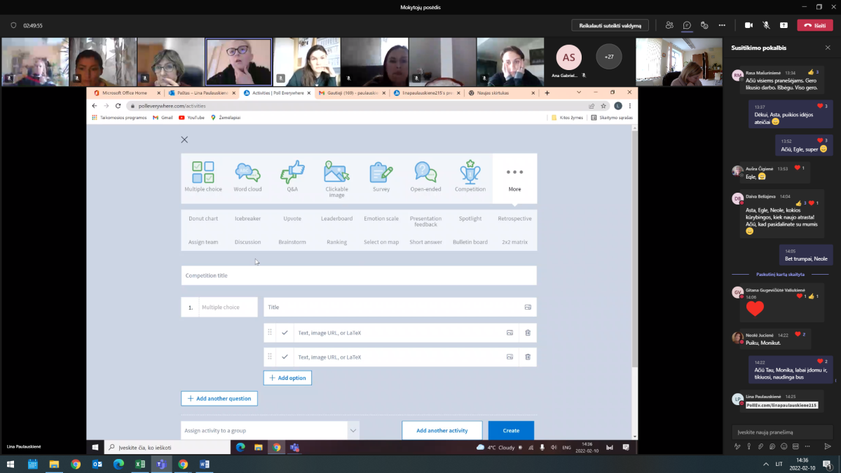The width and height of the screenshot is (841, 473).
Task: Toggle the More activity types tab
Action: pos(514,178)
